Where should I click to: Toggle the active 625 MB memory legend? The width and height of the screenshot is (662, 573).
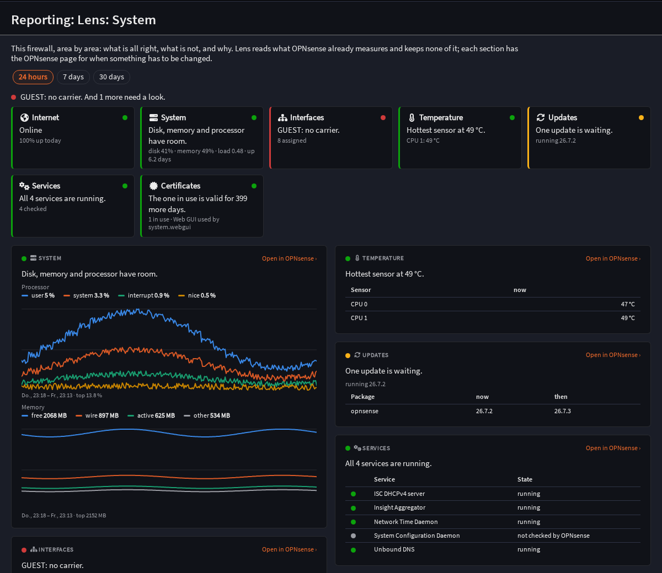tap(151, 415)
